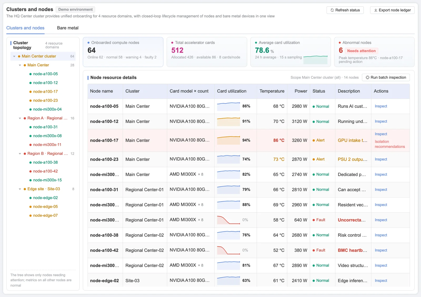Image resolution: width=421 pixels, height=297 pixels.
Task: Select node-a100-17 in the topology tree
Action: click(x=45, y=92)
